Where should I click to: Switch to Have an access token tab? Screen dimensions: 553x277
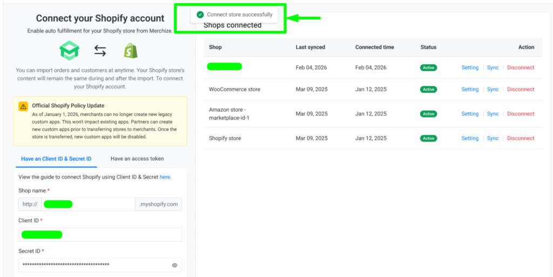click(137, 159)
